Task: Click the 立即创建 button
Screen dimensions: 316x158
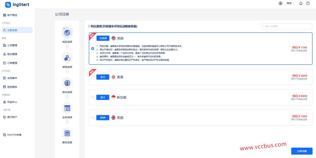Action: [x=301, y=151]
